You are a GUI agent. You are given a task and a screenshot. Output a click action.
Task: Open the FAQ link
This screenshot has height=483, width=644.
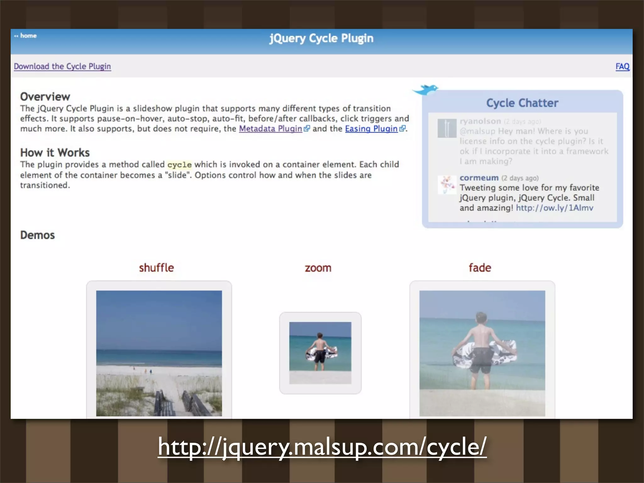[x=622, y=66]
